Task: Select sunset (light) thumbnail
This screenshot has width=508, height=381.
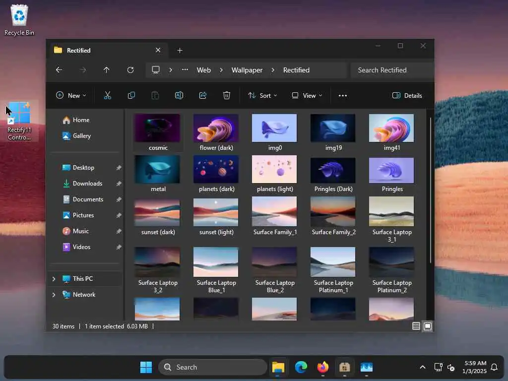Action: tap(216, 216)
